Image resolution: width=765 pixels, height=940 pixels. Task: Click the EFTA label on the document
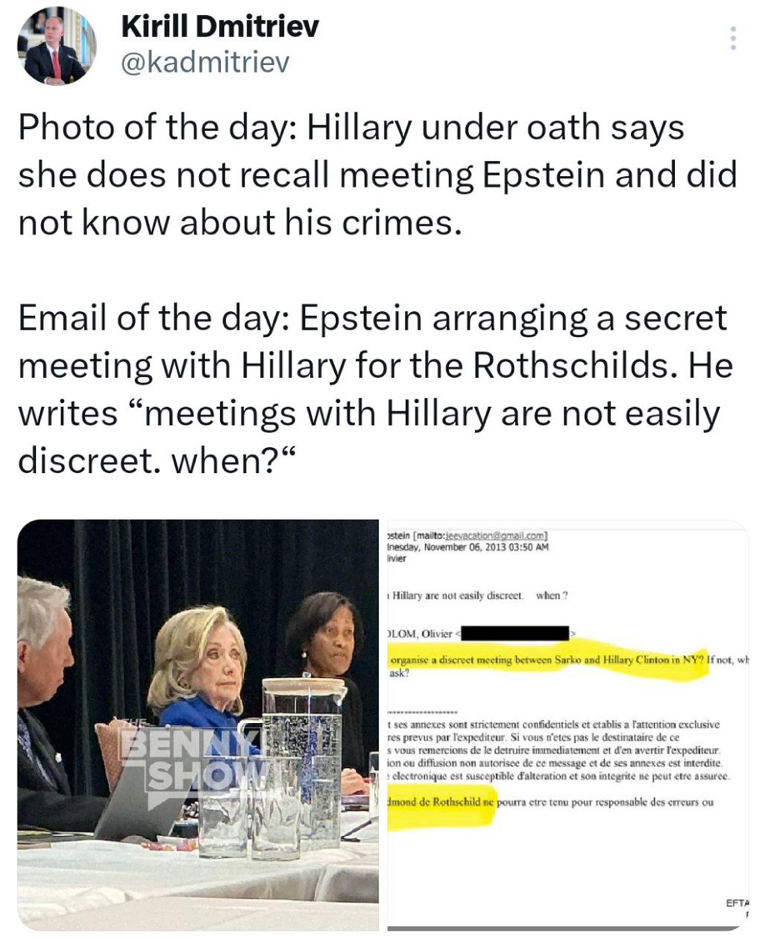737,902
